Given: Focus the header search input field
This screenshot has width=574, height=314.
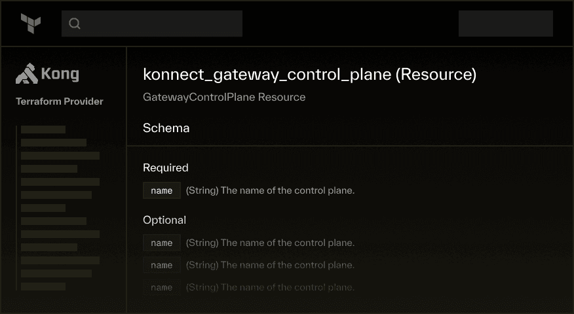Looking at the screenshot, I should (152, 24).
